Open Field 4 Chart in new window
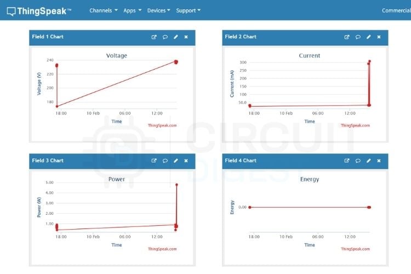 (x=347, y=161)
